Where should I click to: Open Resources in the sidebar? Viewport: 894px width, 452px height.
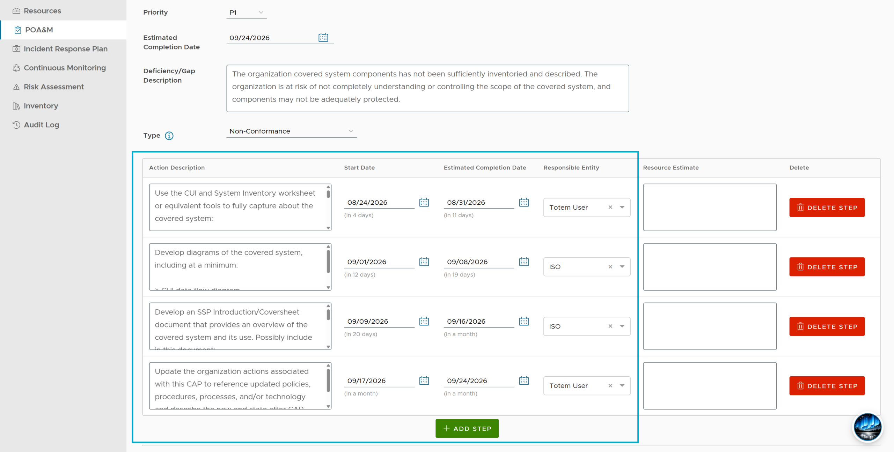[x=63, y=11]
